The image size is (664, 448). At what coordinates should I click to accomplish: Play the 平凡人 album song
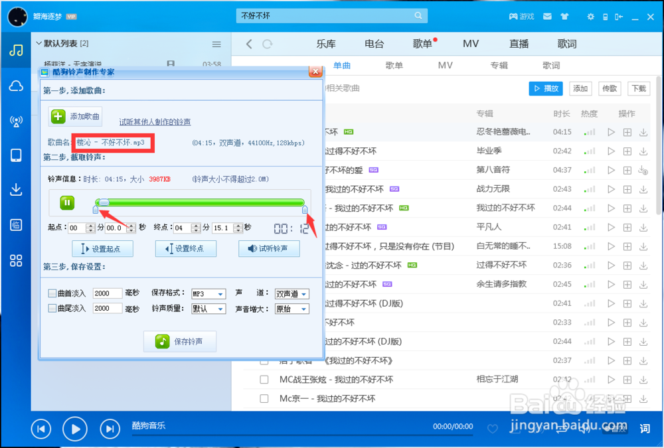611,228
